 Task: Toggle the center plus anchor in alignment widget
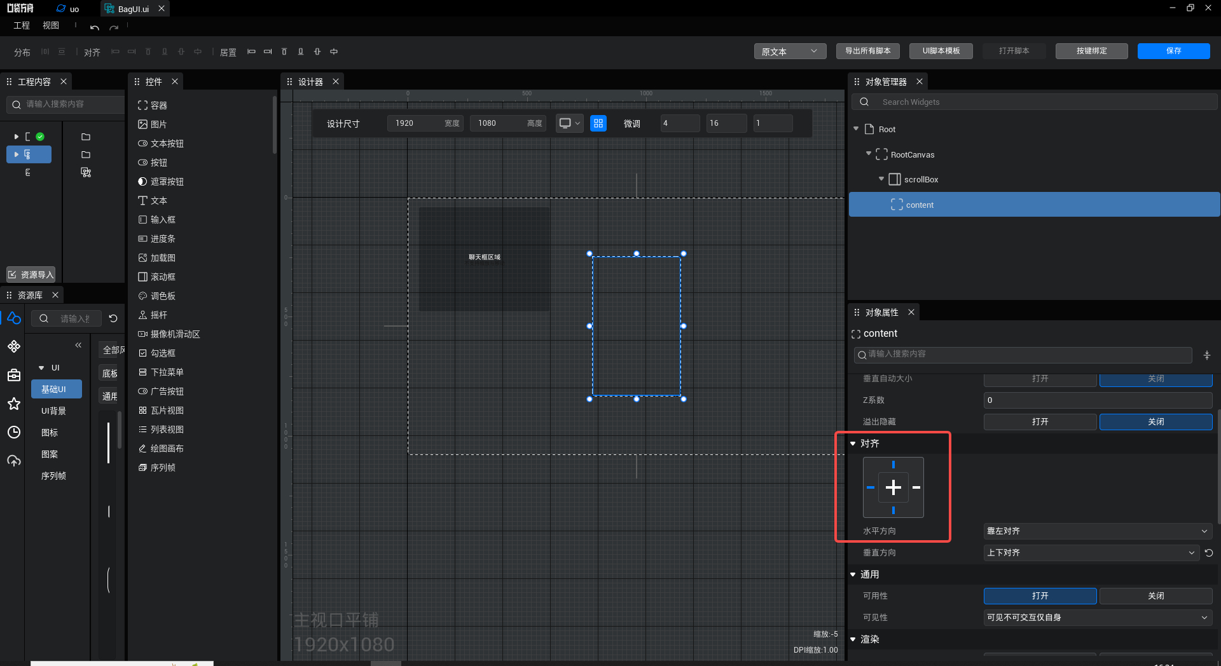pyautogui.click(x=893, y=487)
